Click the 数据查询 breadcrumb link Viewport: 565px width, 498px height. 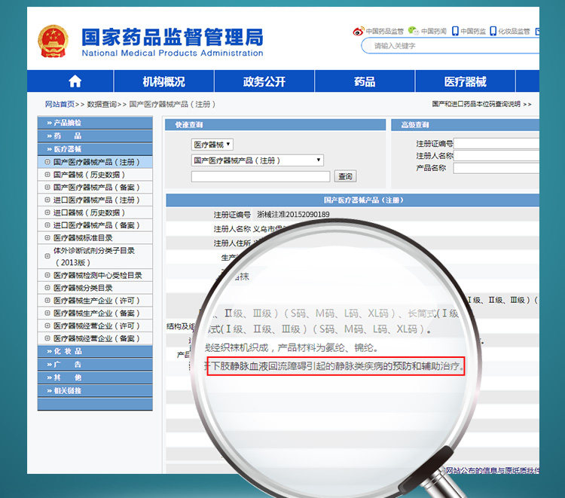[x=102, y=104]
